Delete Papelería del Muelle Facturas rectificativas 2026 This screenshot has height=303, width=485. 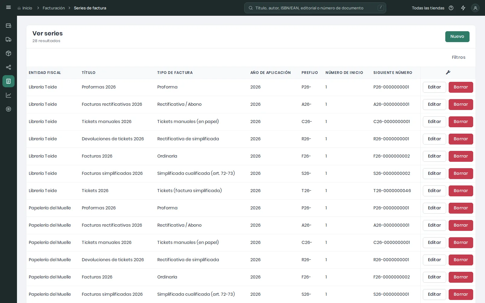click(461, 225)
